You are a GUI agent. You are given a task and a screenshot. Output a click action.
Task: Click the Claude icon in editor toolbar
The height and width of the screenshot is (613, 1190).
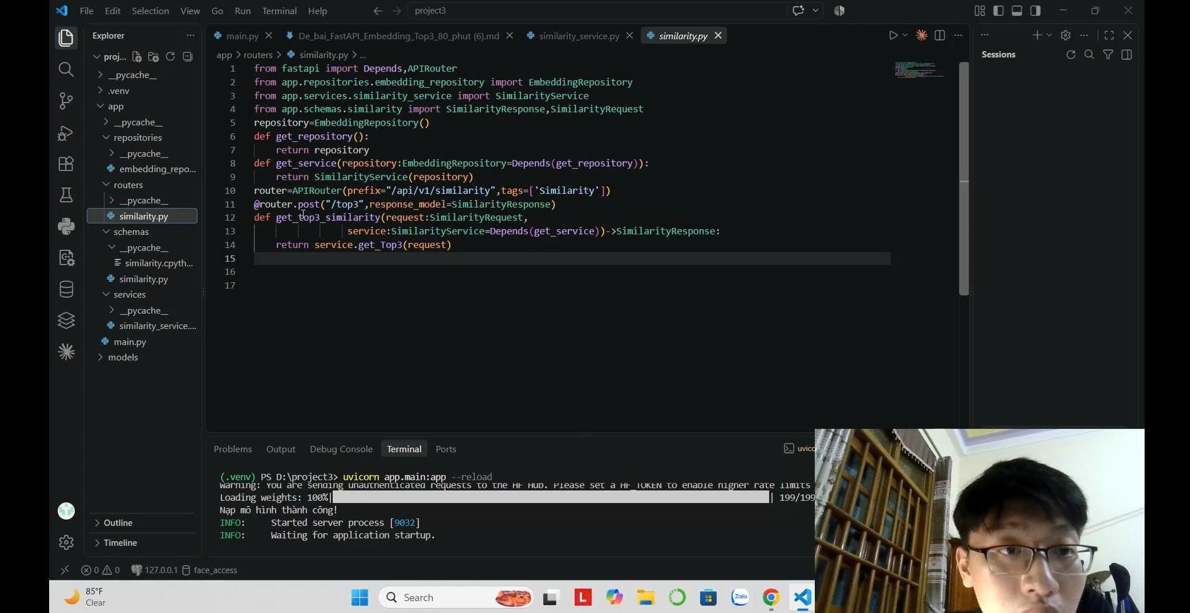(922, 35)
